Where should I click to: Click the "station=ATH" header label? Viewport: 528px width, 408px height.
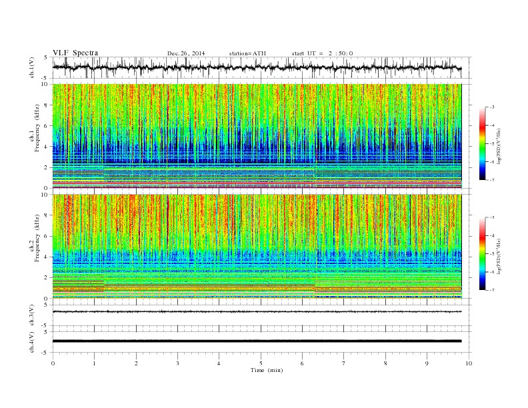[247, 53]
